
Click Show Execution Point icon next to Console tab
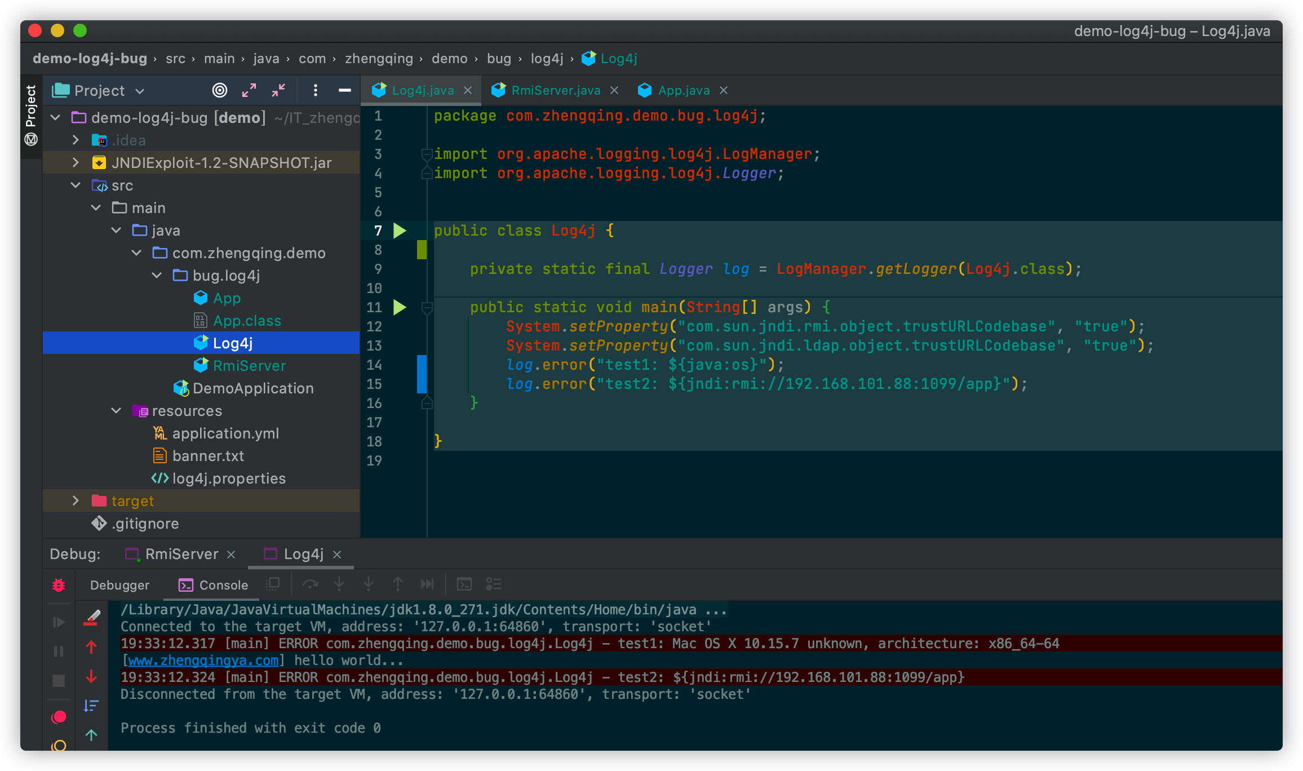tap(273, 584)
